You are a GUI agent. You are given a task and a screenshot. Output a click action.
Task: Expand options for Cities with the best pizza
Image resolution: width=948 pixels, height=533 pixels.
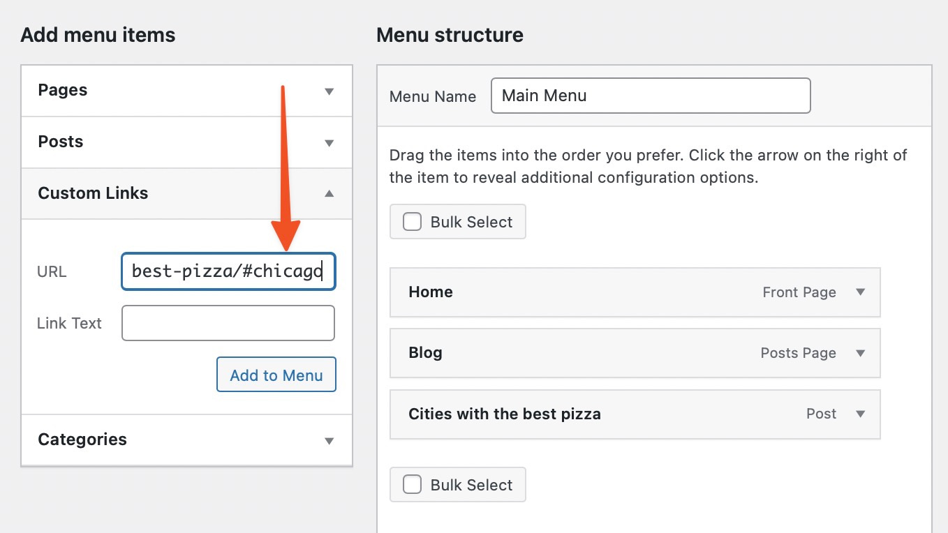coord(860,414)
